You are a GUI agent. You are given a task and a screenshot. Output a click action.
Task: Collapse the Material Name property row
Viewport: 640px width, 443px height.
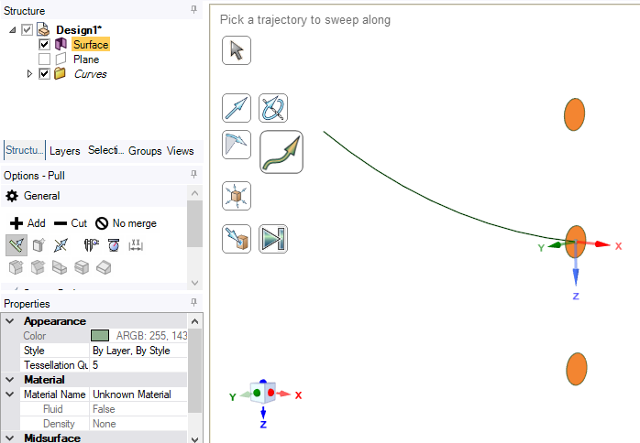click(10, 394)
